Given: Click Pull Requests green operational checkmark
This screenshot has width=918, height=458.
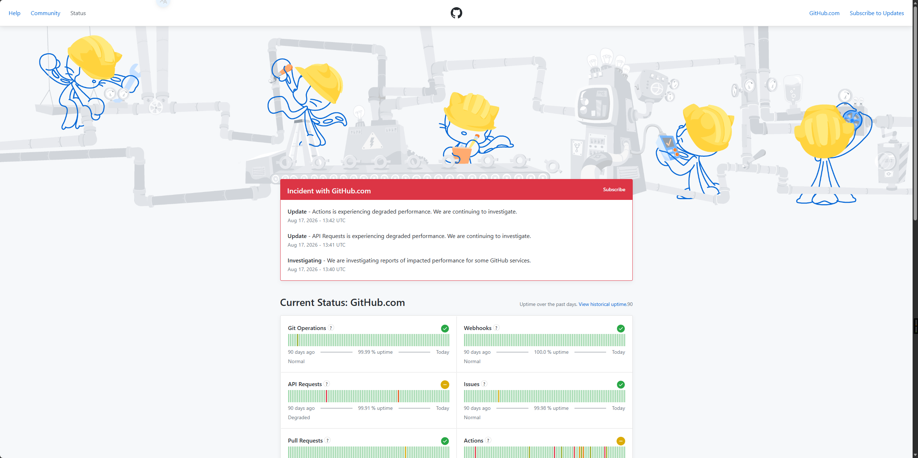Looking at the screenshot, I should (445, 441).
